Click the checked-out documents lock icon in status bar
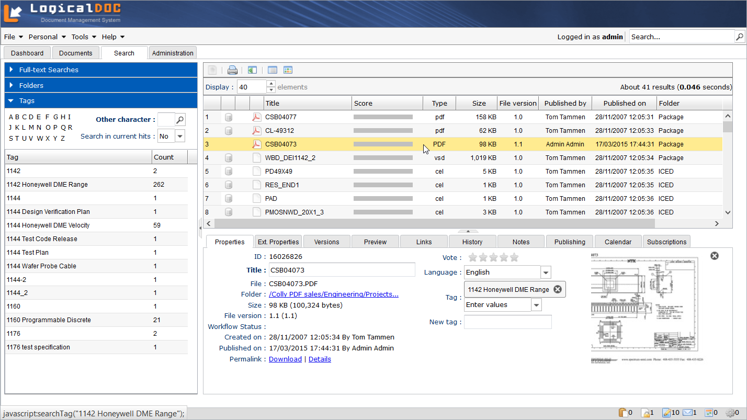This screenshot has height=420, width=747. coord(646,413)
